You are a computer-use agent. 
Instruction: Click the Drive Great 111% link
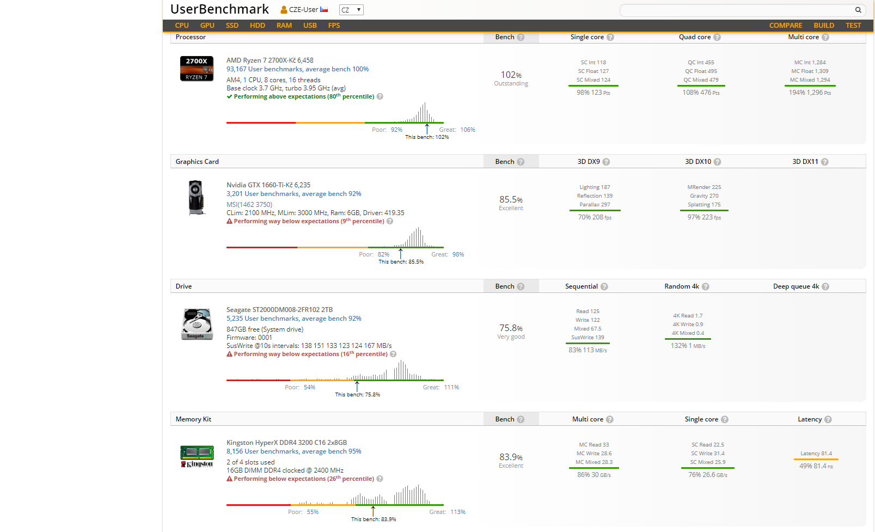[x=451, y=388]
